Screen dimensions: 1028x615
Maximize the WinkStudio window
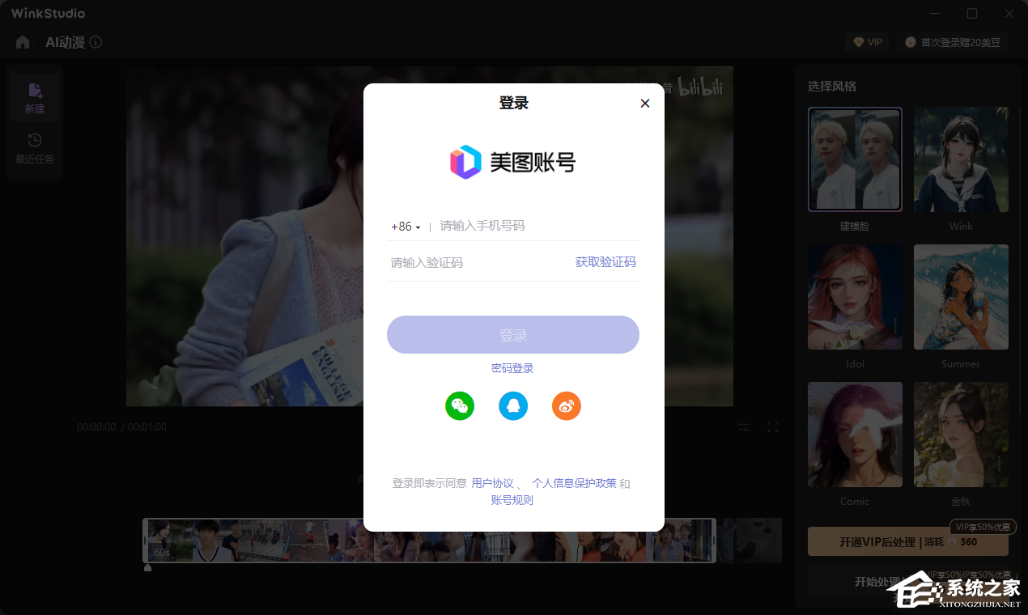pos(972,14)
